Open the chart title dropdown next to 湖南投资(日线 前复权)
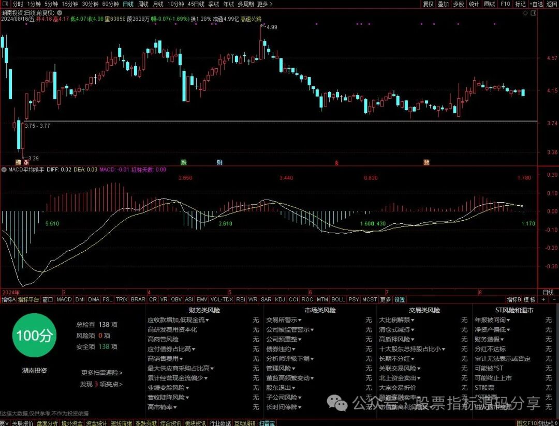 pos(60,12)
